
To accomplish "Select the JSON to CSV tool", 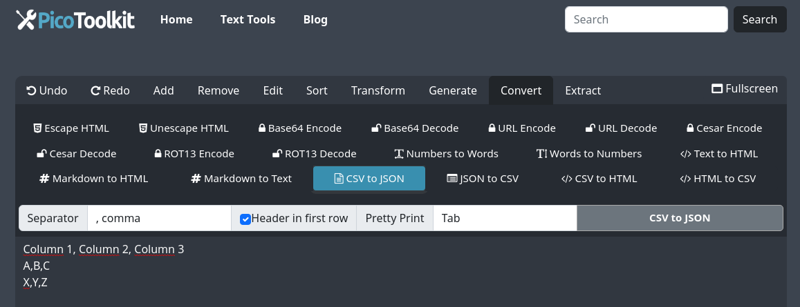I will (x=482, y=179).
